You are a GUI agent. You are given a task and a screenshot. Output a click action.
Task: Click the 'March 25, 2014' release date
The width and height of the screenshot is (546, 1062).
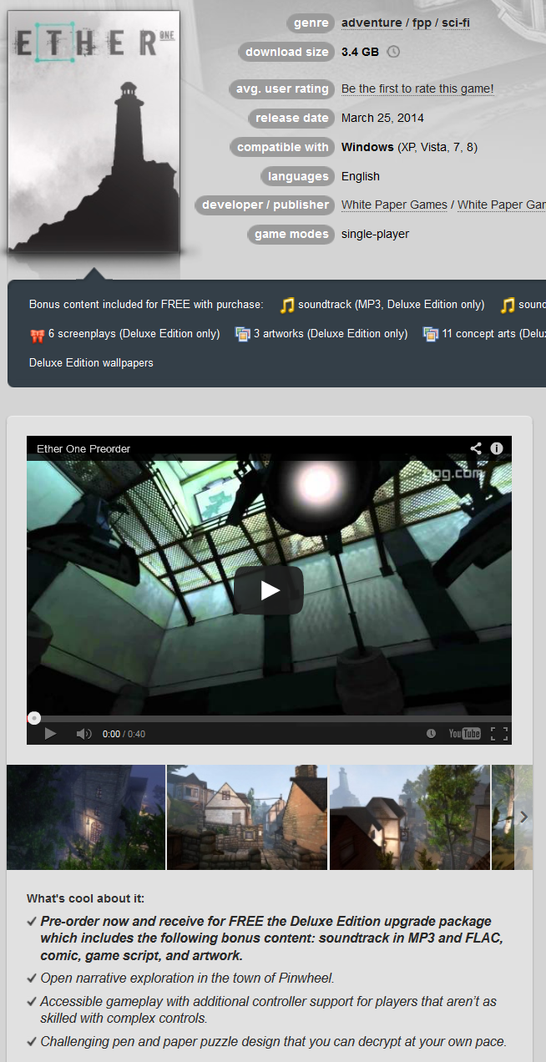[x=382, y=118]
